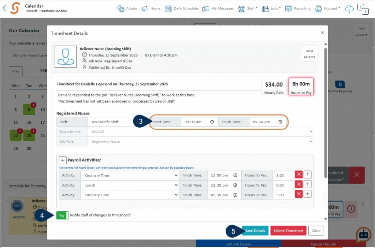The width and height of the screenshot is (375, 248).
Task: Edit Hours To Pay value 3.00
Action: coord(283,175)
